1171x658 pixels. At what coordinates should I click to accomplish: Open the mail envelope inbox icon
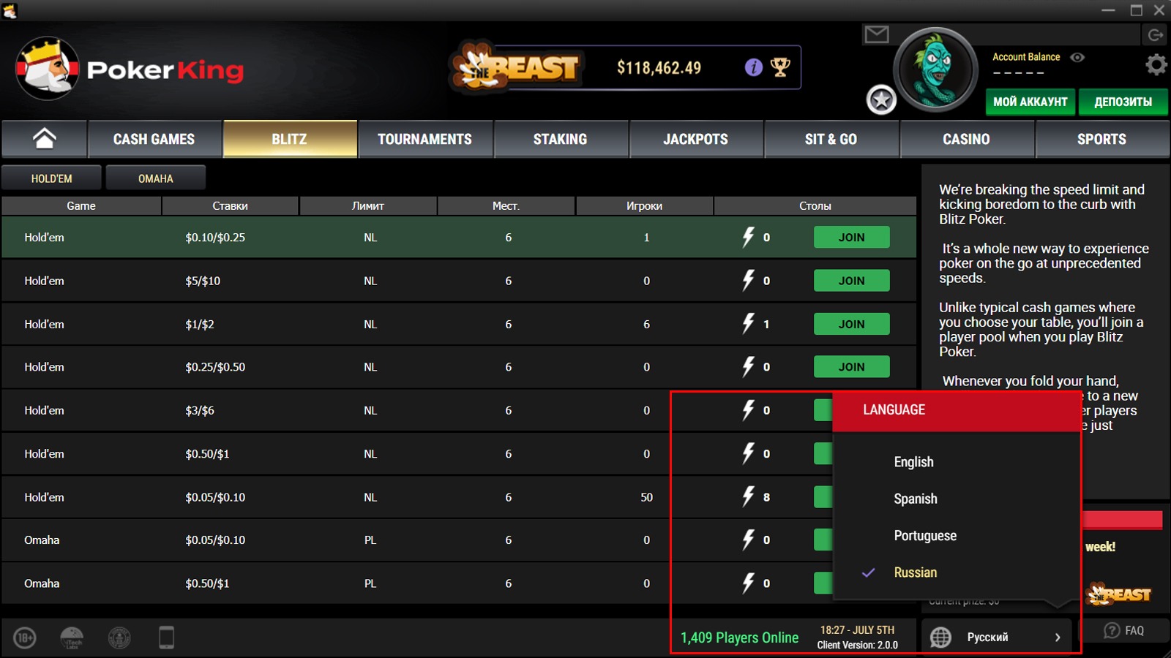pos(876,34)
